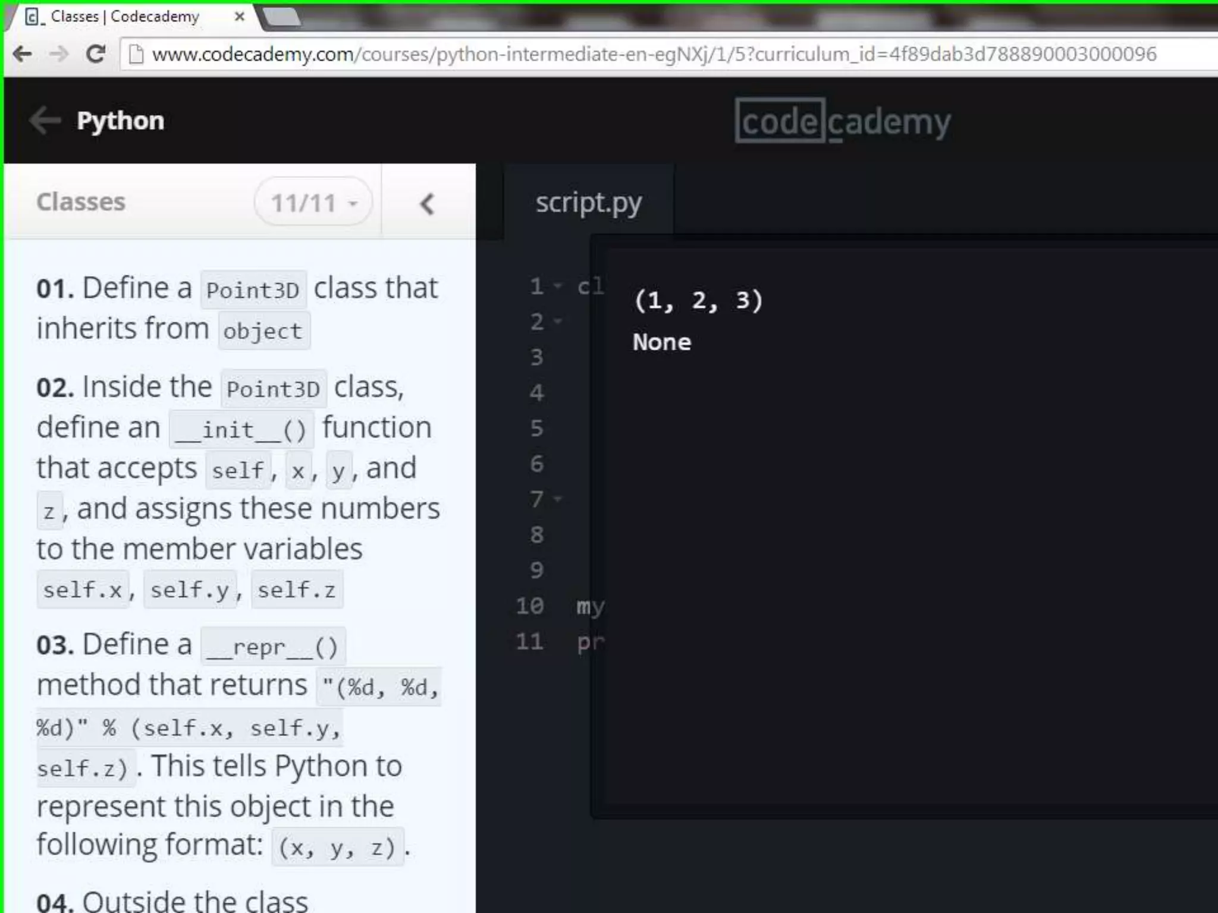This screenshot has height=913, width=1218.
Task: Click the self.z code label
Action: [x=297, y=590]
